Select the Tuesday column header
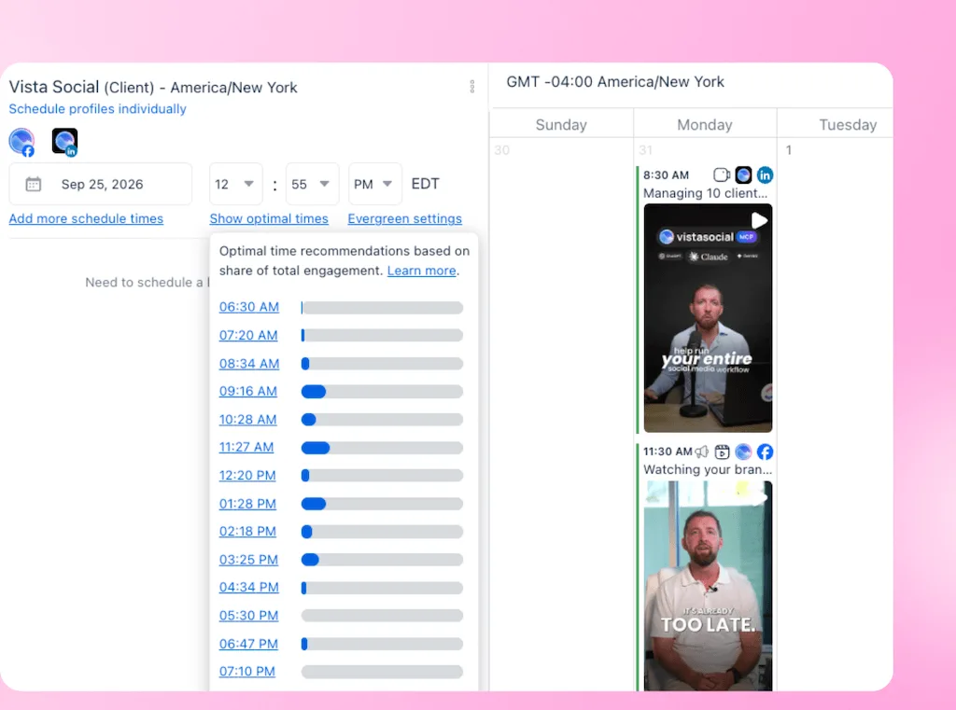This screenshot has height=710, width=956. [848, 124]
